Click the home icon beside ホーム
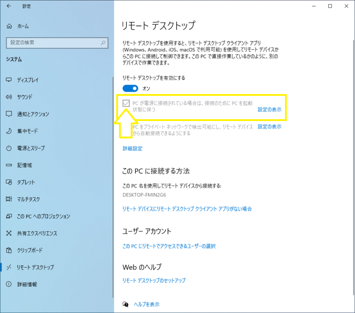This screenshot has width=355, height=313. click(9, 26)
